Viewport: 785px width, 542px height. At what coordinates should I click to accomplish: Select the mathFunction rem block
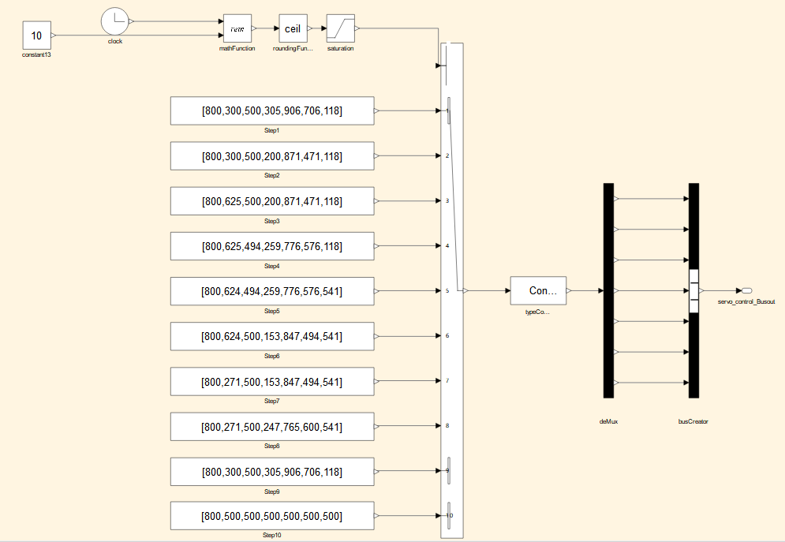coord(237,28)
